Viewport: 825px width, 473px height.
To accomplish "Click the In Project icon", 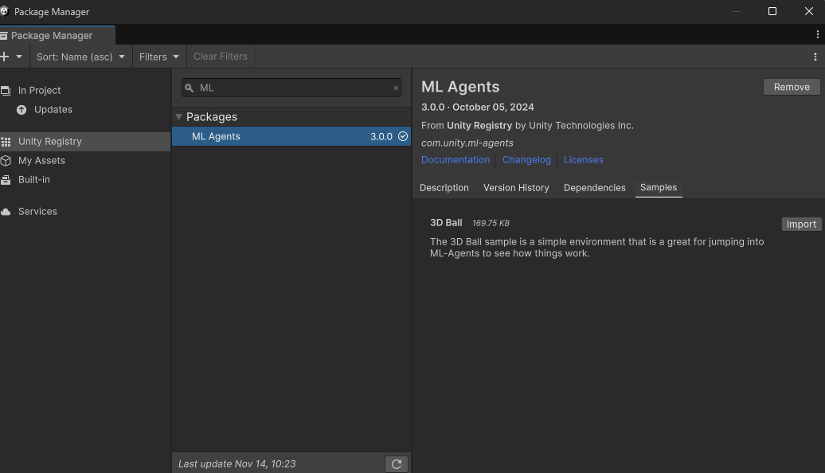I will [6, 91].
